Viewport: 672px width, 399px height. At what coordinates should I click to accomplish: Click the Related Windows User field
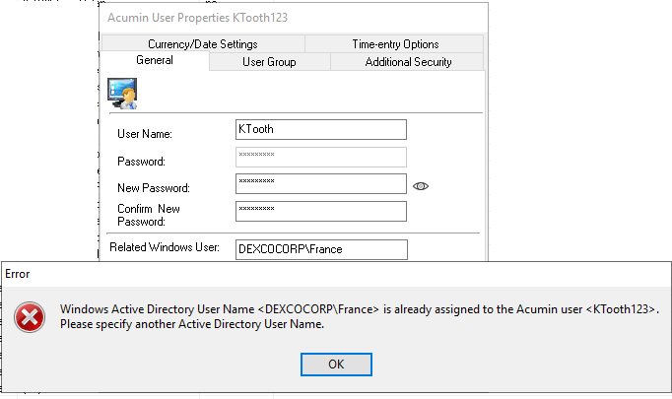click(321, 249)
